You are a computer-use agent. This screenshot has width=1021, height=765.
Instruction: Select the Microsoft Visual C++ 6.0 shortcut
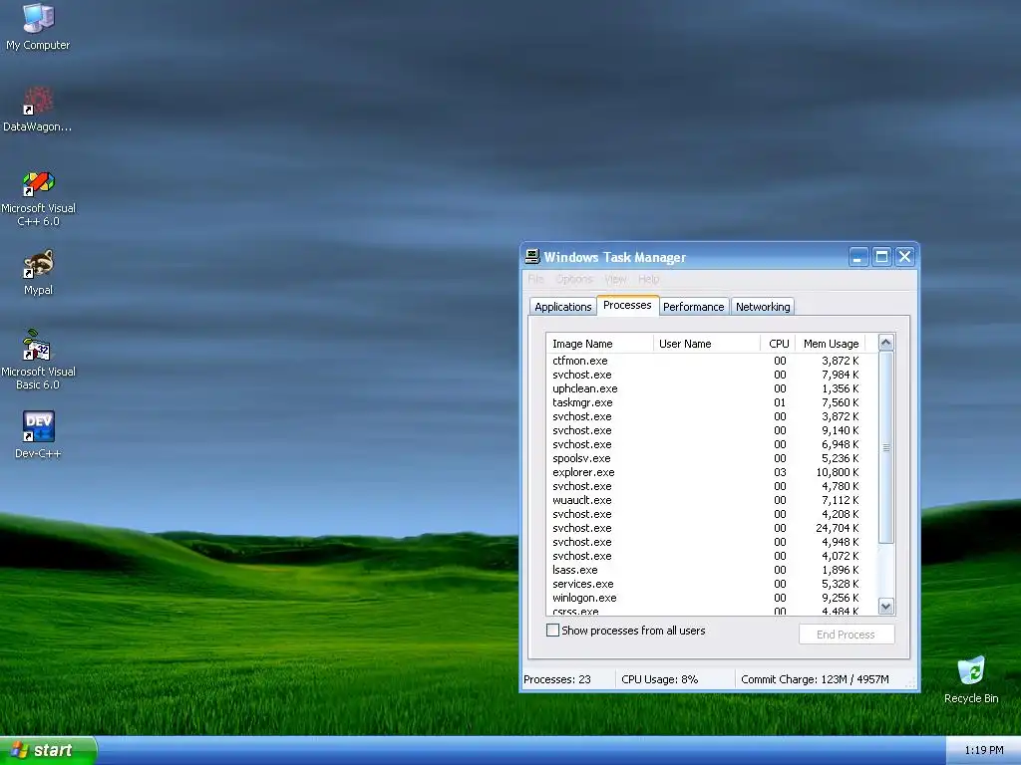(x=38, y=198)
